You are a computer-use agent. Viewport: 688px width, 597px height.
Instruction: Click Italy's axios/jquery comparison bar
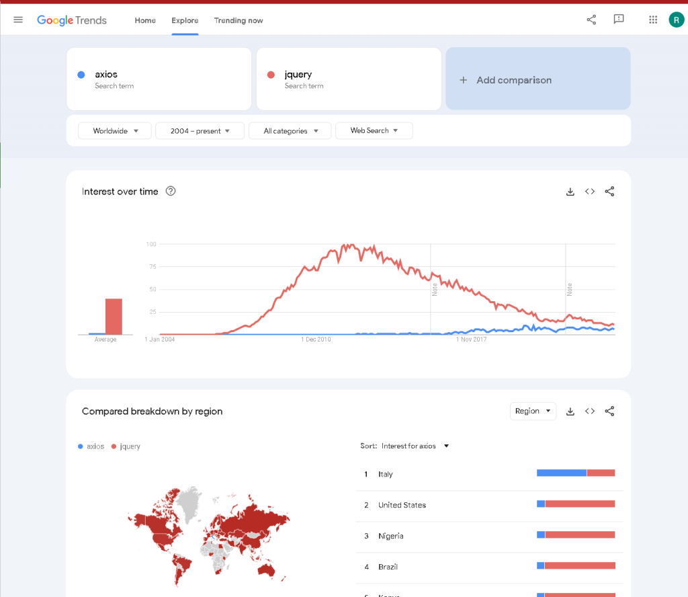coord(576,473)
